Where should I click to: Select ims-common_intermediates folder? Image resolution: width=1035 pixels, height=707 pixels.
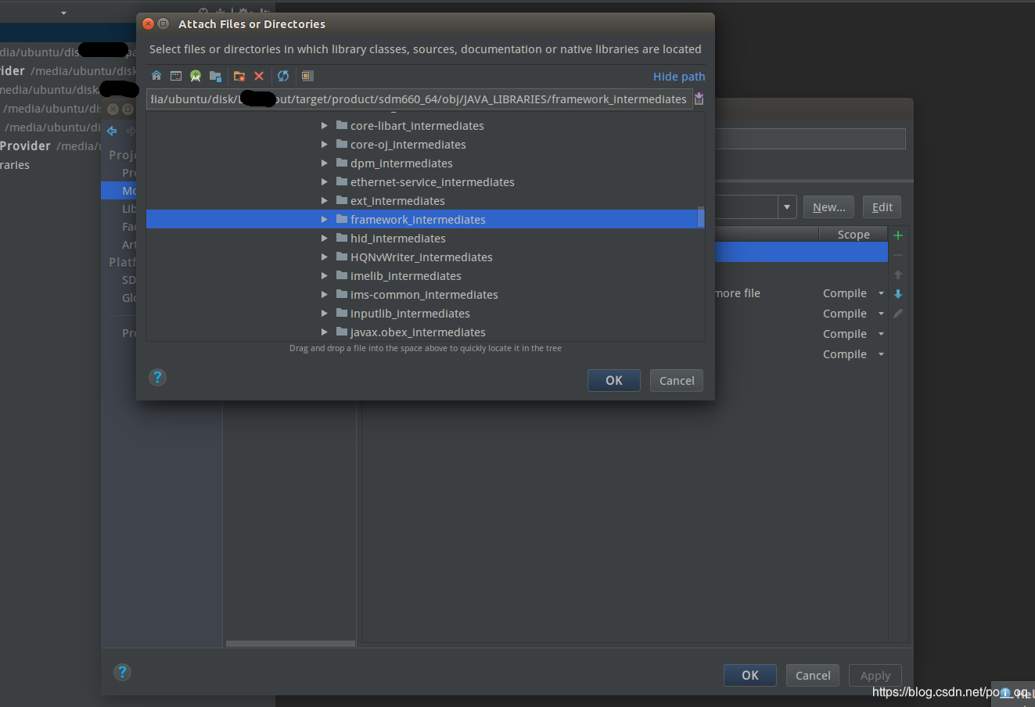pos(424,294)
